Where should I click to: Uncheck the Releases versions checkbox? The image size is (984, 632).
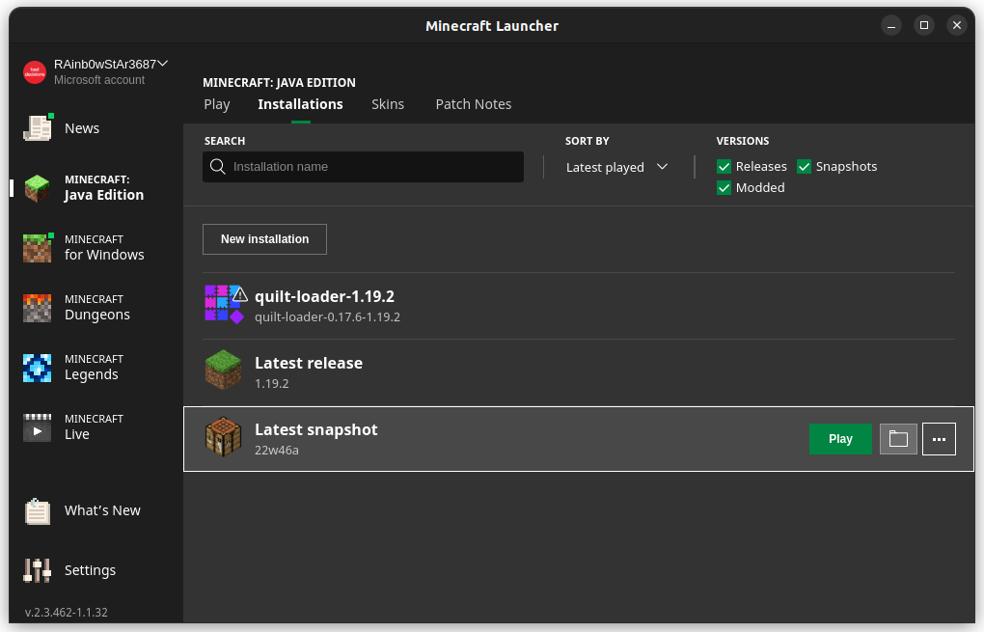pyautogui.click(x=724, y=167)
